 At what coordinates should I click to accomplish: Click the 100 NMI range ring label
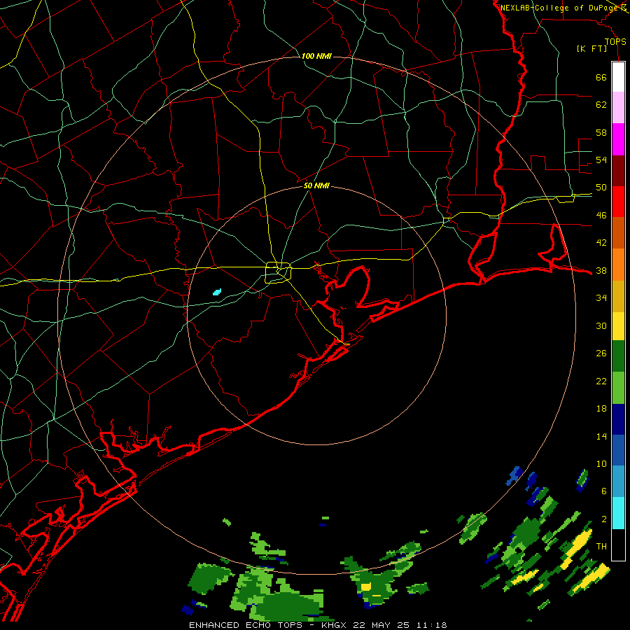(316, 56)
